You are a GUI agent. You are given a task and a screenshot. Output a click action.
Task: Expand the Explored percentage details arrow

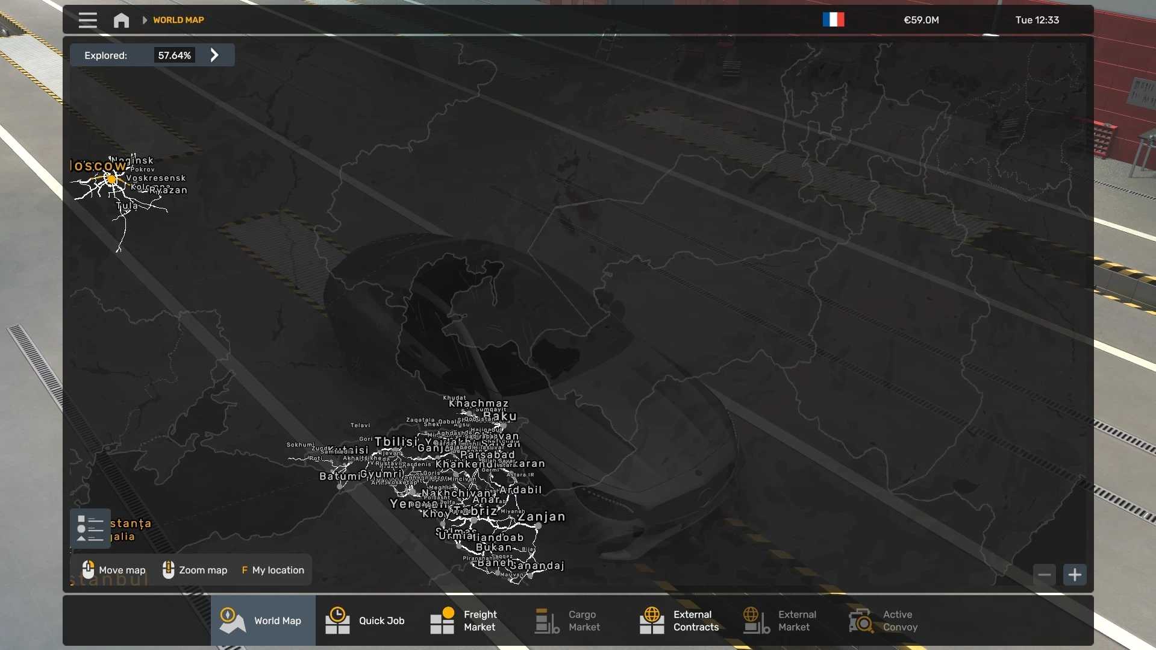[x=214, y=55]
